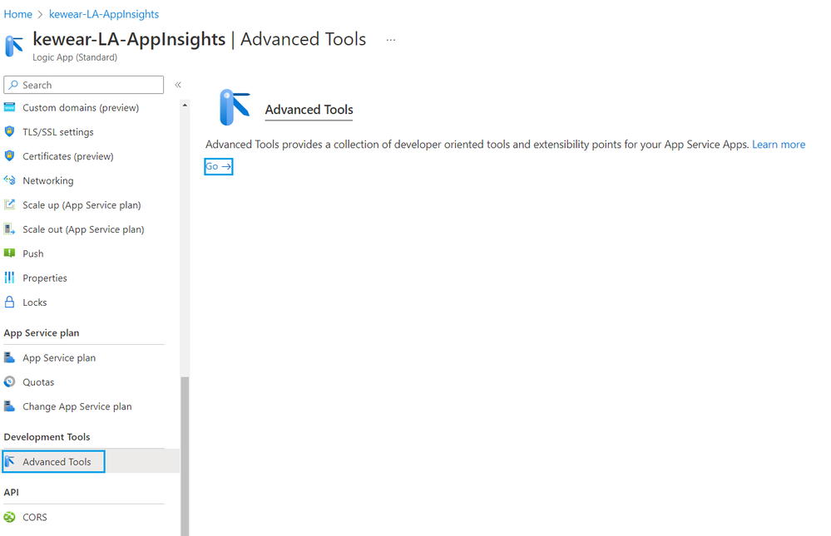Open Certificates (preview)

pos(68,156)
